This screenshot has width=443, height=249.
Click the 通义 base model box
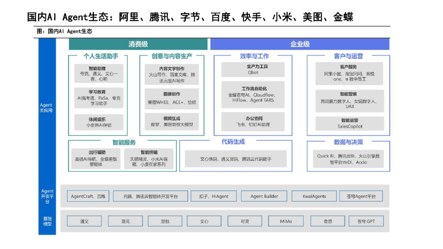pos(84,221)
